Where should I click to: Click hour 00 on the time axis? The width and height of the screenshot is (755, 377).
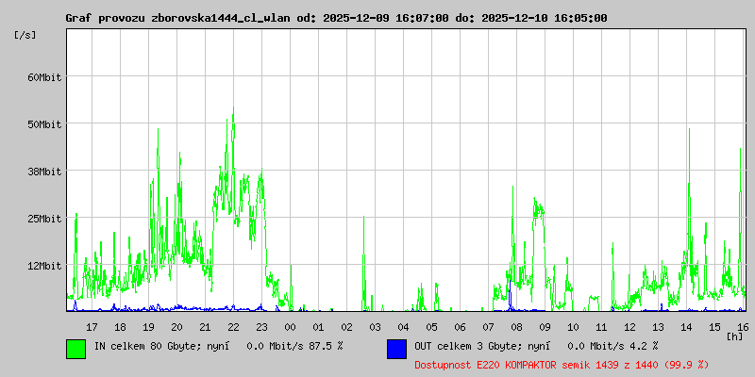point(290,326)
